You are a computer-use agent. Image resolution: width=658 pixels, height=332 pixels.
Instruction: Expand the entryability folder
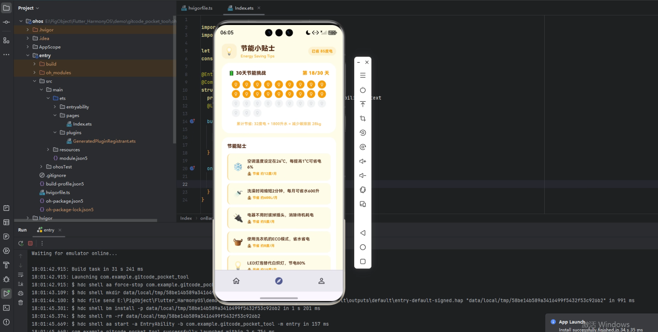[x=55, y=107]
